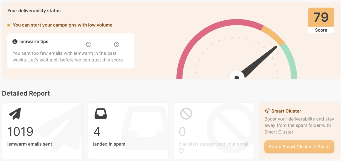Click the blacklist prohibited circle icon

pyautogui.click(x=186, y=114)
